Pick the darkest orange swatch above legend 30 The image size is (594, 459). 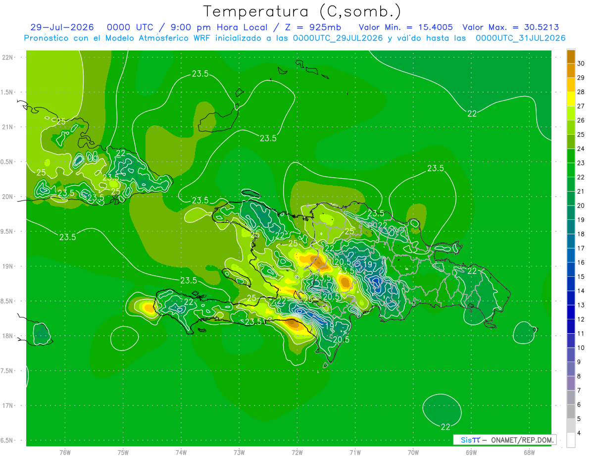click(571, 56)
